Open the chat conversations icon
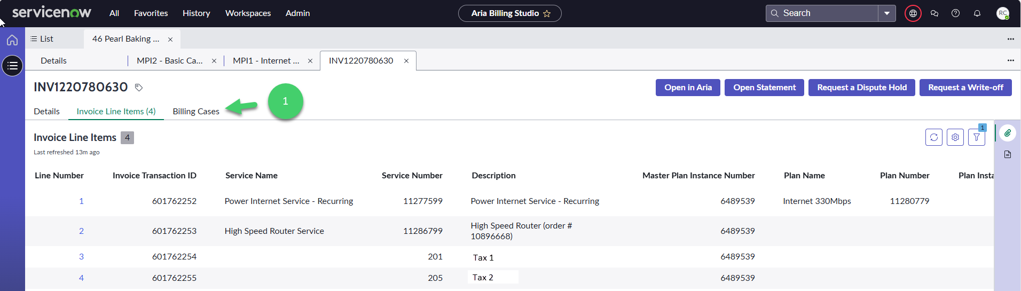This screenshot has height=291, width=1021. tap(934, 13)
